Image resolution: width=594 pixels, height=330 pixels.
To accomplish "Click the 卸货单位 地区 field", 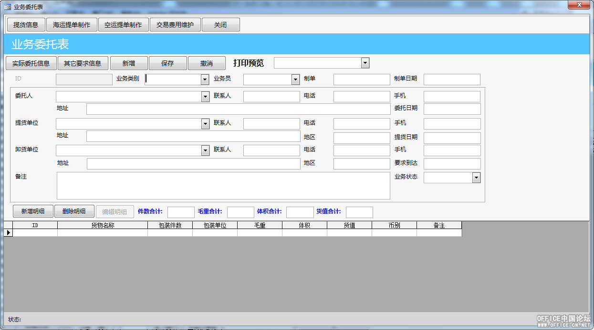I will tap(362, 164).
